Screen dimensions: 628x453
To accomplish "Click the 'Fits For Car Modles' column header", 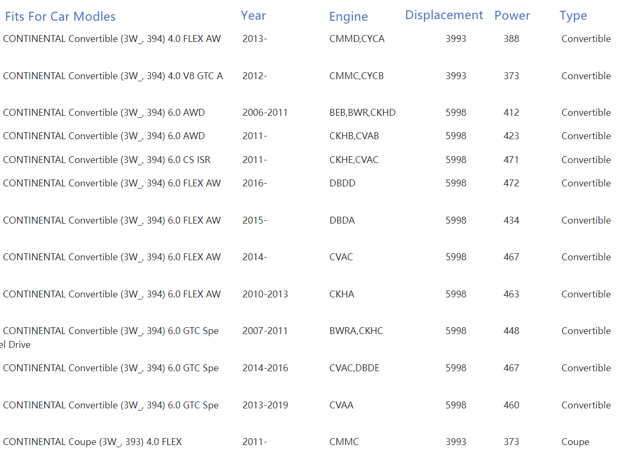I will (x=60, y=16).
